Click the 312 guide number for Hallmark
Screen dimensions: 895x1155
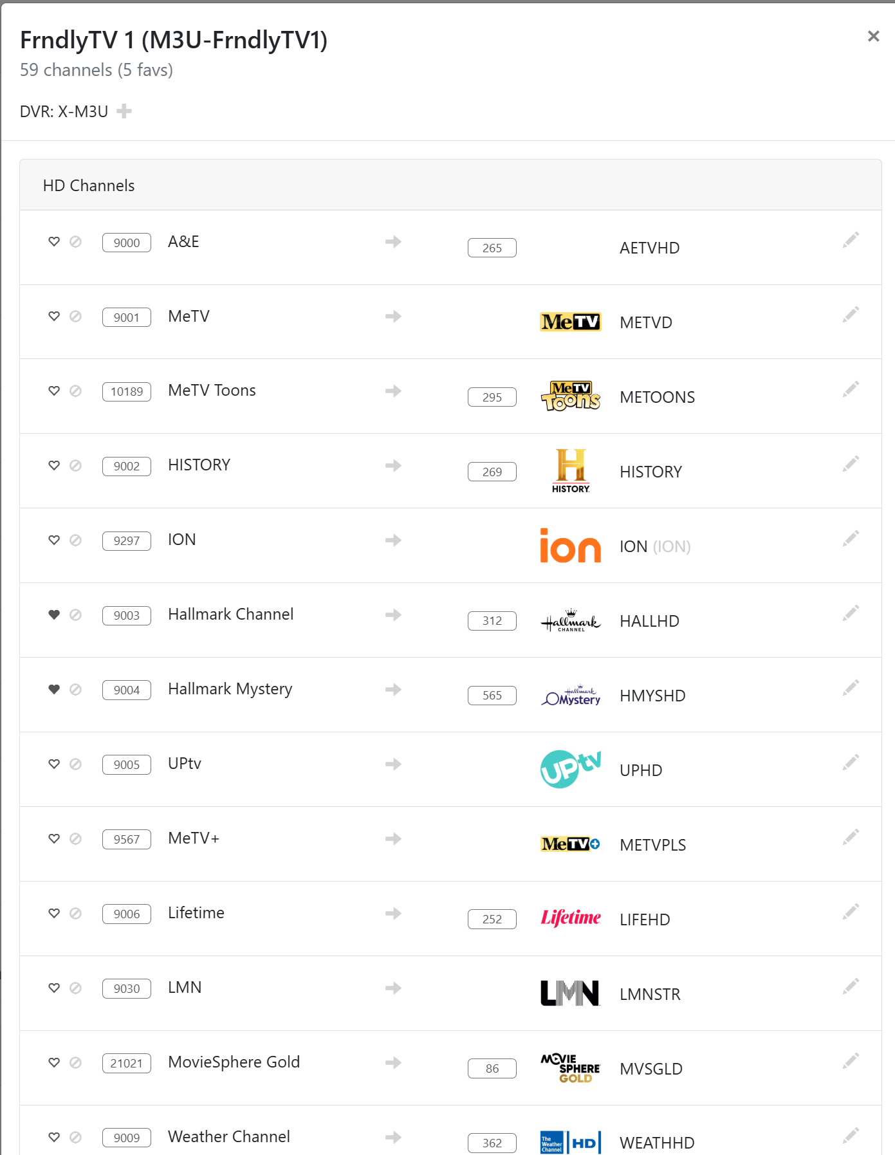point(492,621)
